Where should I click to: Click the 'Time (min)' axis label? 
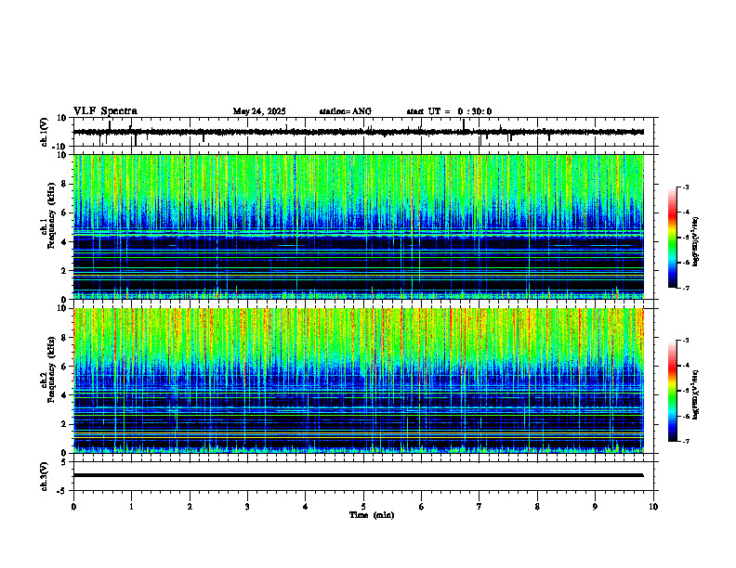click(x=372, y=515)
